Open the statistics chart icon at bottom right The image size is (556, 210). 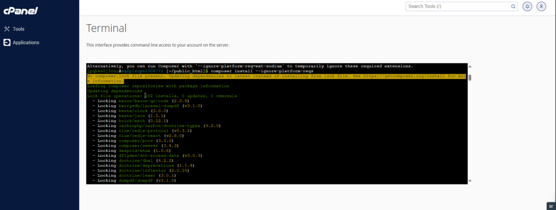point(551,206)
